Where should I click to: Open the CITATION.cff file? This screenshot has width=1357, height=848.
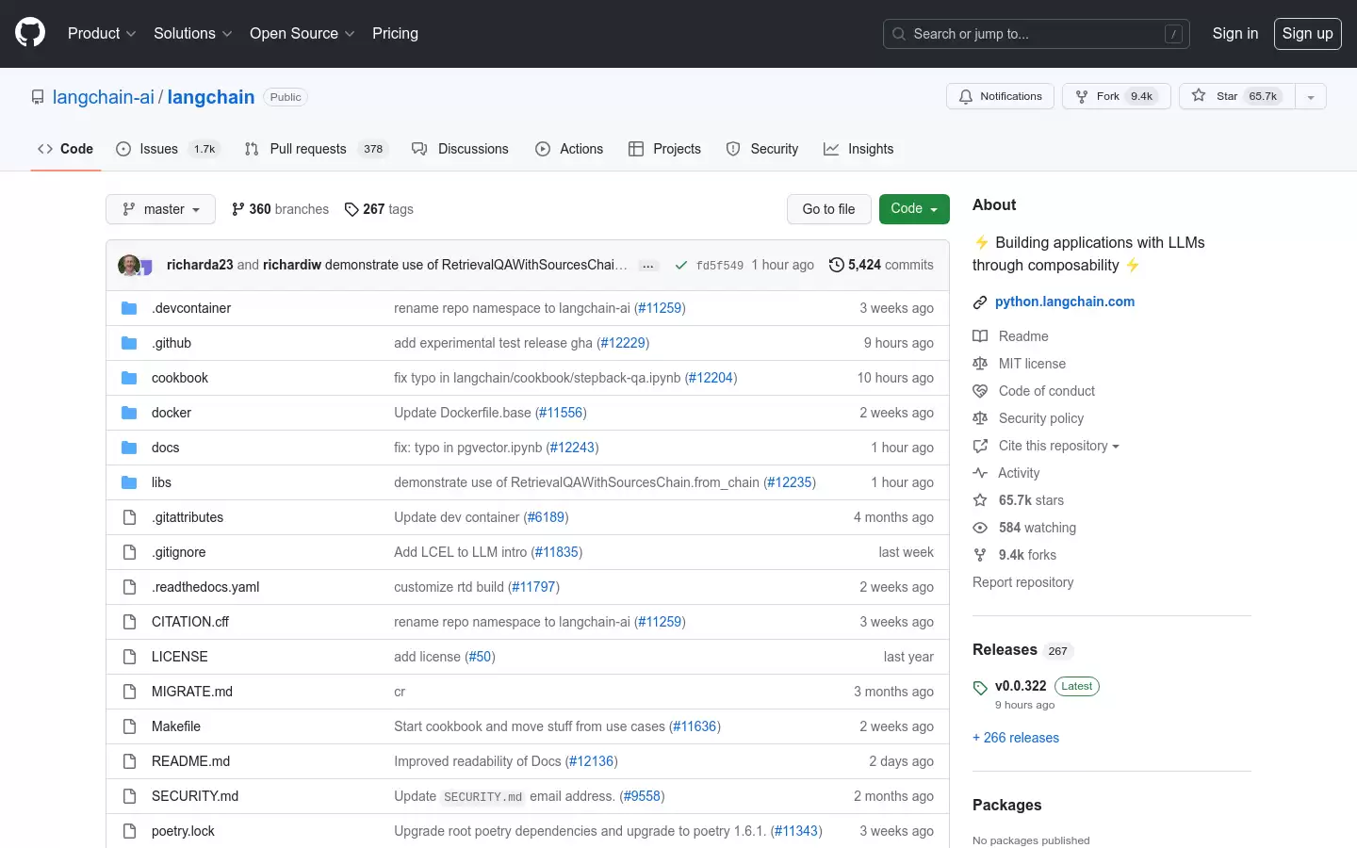tap(190, 622)
